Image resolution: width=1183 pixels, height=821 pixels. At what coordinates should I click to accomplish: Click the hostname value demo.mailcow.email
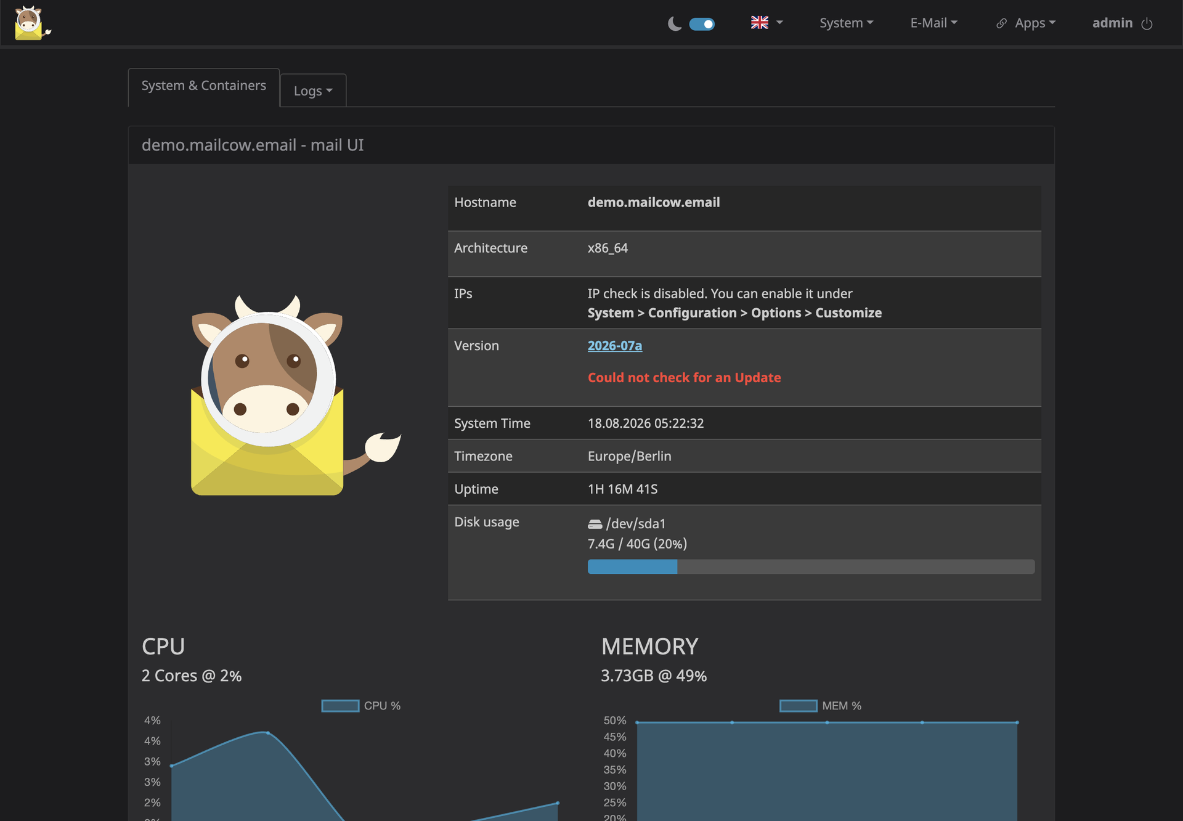[654, 202]
